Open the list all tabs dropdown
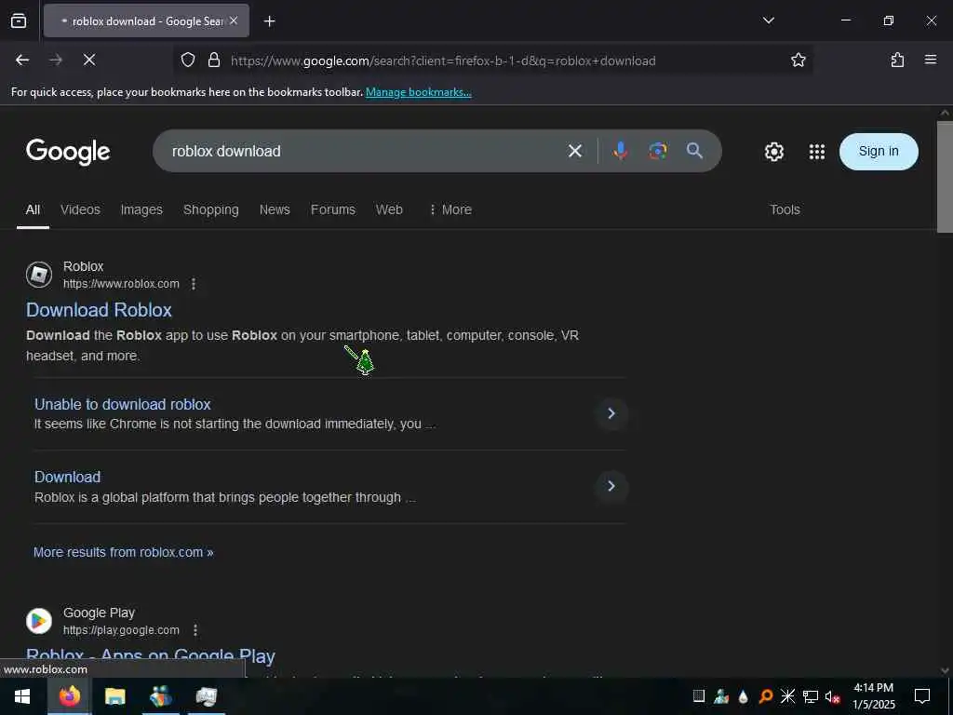 click(768, 20)
